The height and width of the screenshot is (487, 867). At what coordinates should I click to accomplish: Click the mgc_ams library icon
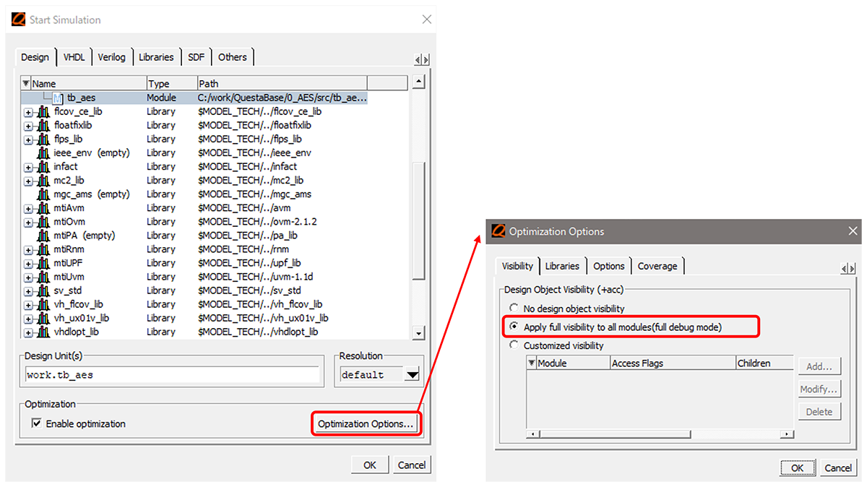click(x=43, y=194)
